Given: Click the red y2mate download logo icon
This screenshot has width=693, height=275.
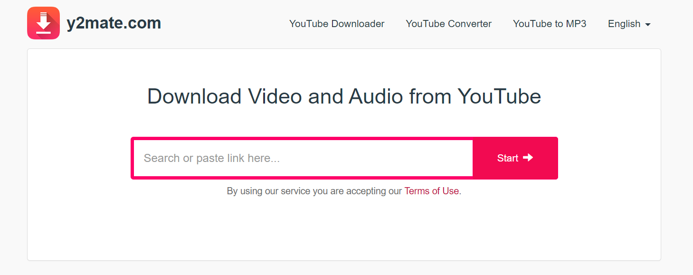Looking at the screenshot, I should (43, 23).
